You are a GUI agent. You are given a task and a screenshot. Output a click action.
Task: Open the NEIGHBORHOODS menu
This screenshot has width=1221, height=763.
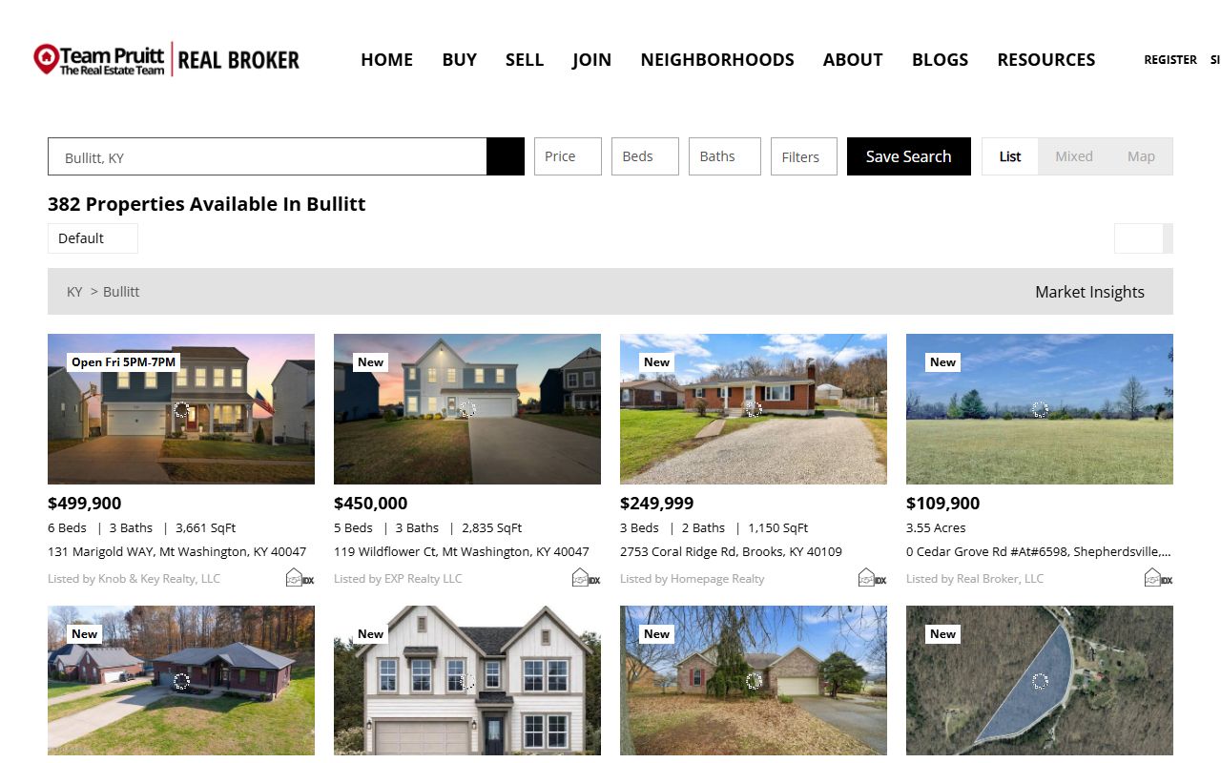(717, 59)
